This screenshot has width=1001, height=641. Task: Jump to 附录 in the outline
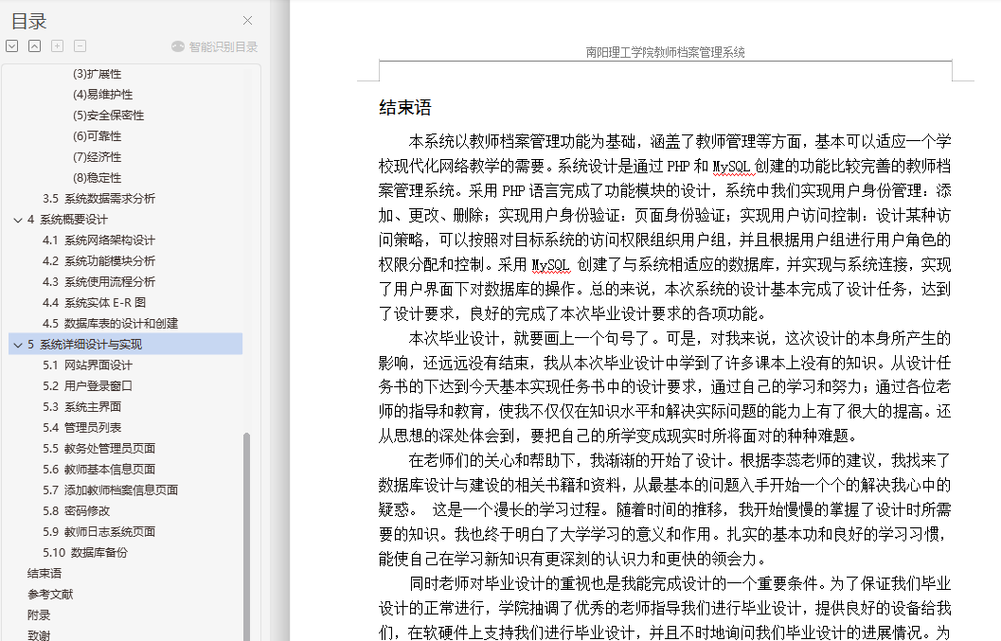point(39,615)
